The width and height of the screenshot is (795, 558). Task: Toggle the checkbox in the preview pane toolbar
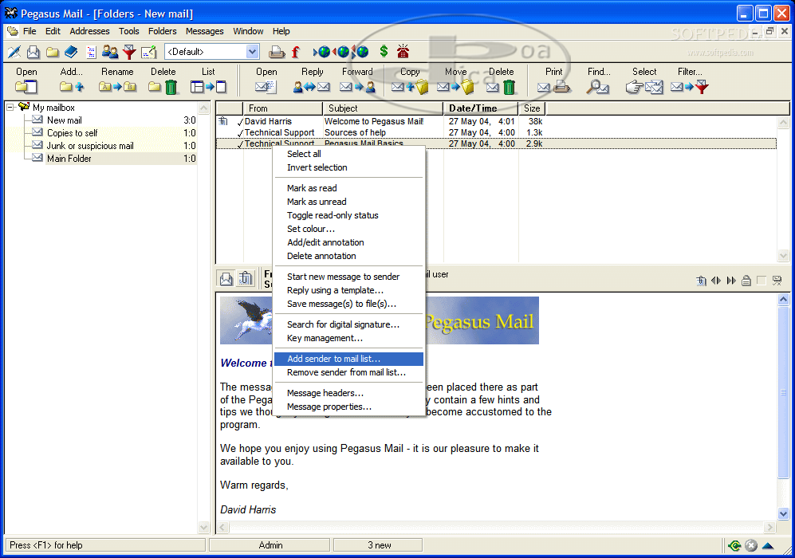pyautogui.click(x=761, y=280)
